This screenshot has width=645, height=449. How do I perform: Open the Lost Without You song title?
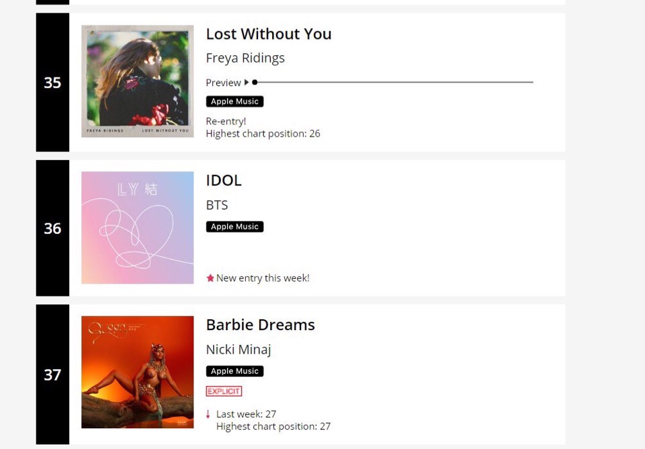(269, 34)
